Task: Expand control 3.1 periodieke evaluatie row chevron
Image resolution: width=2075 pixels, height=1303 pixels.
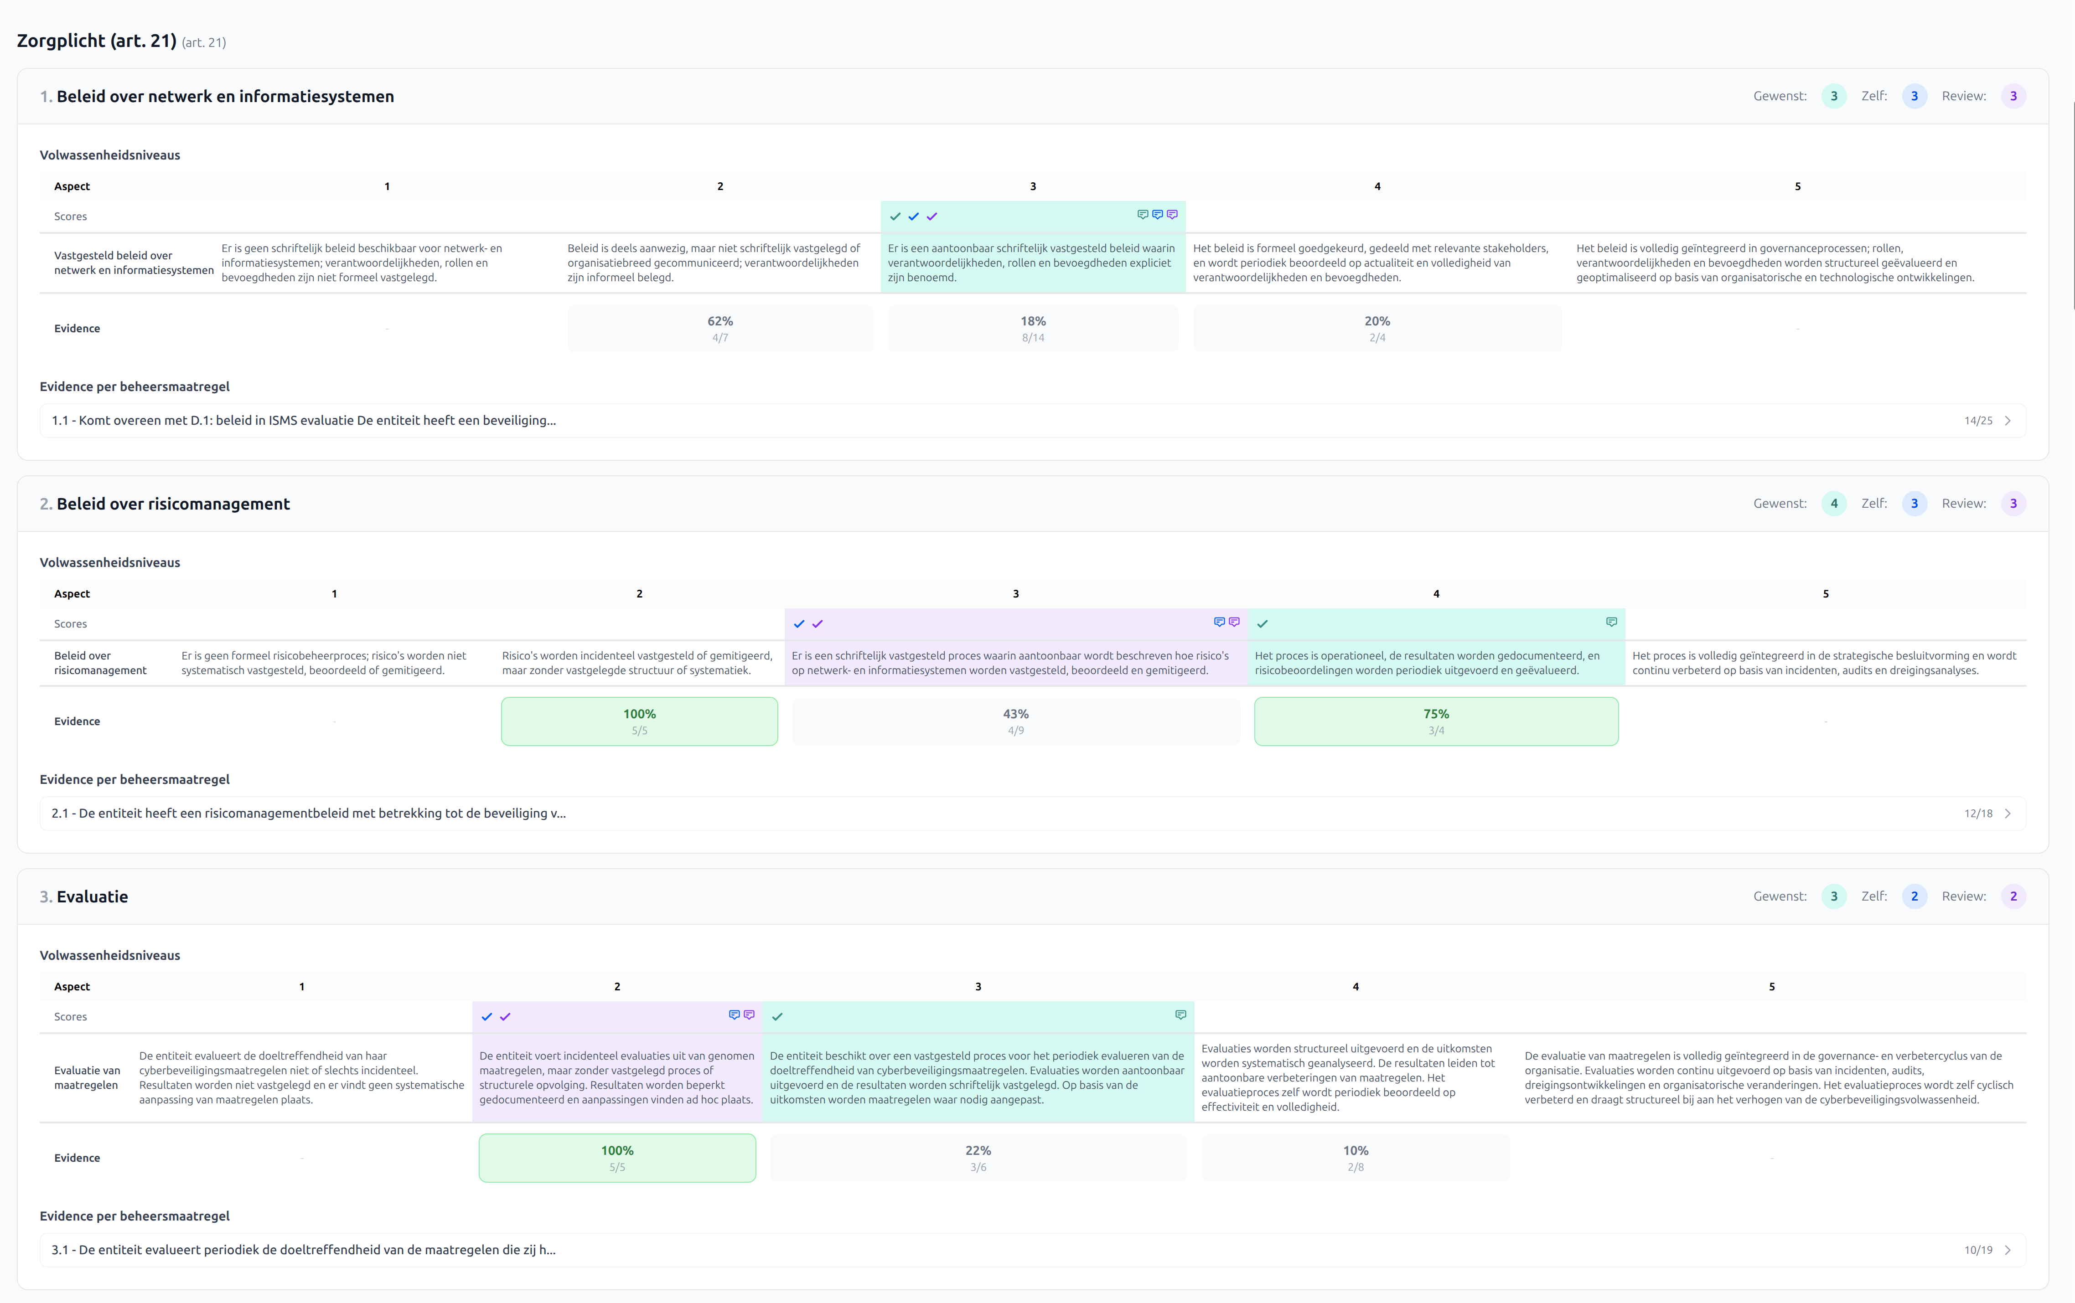Action: [2008, 1251]
